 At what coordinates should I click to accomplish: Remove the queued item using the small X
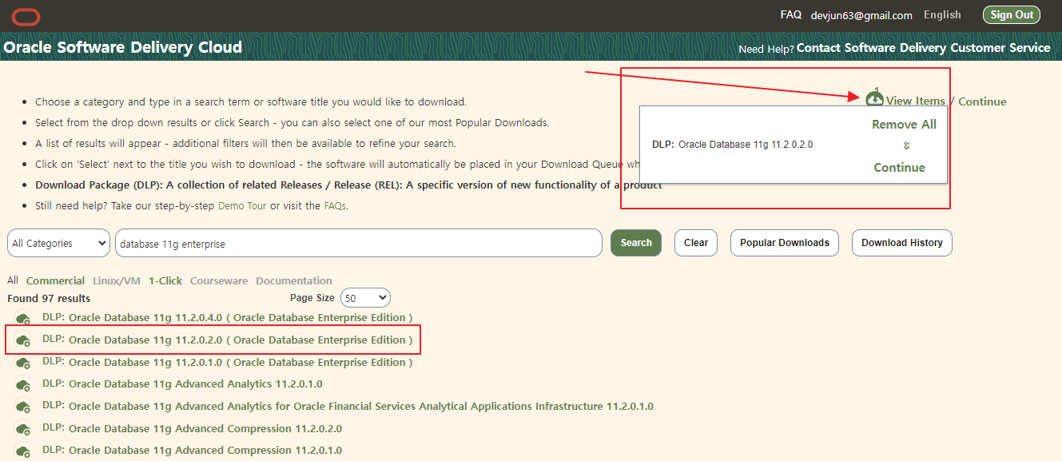click(907, 145)
